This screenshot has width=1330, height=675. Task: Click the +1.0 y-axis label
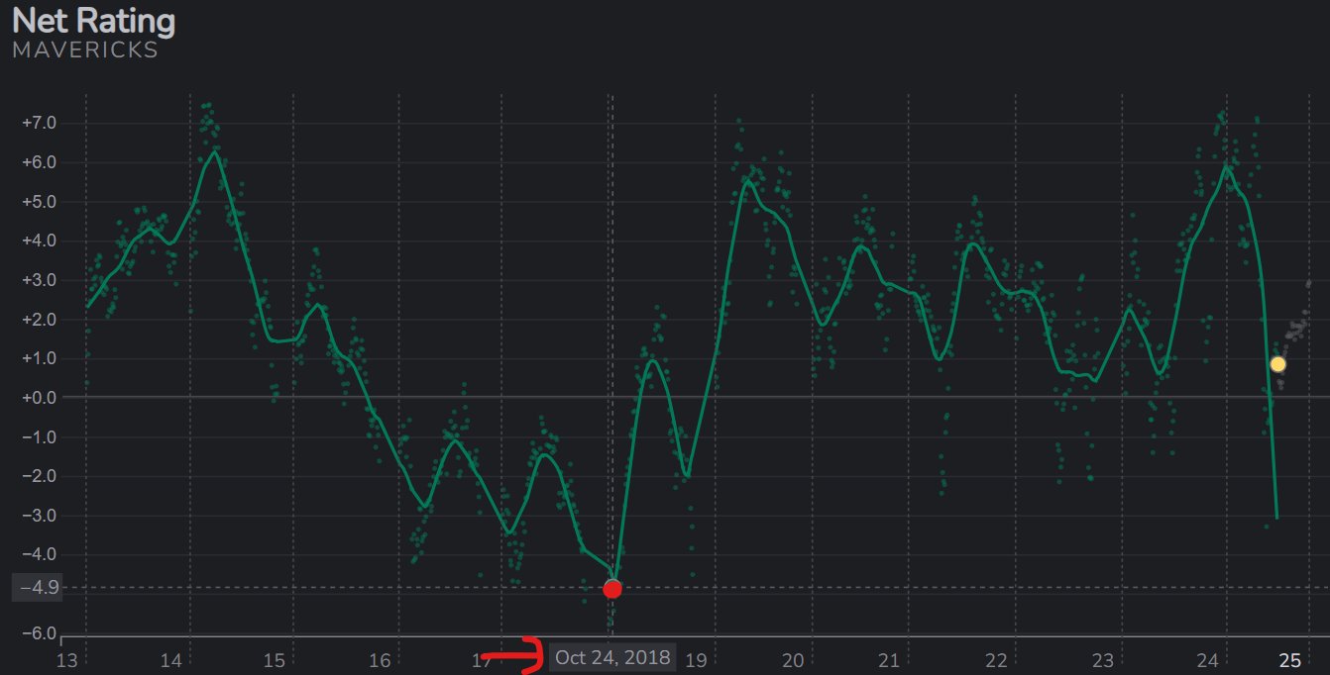tap(39, 358)
